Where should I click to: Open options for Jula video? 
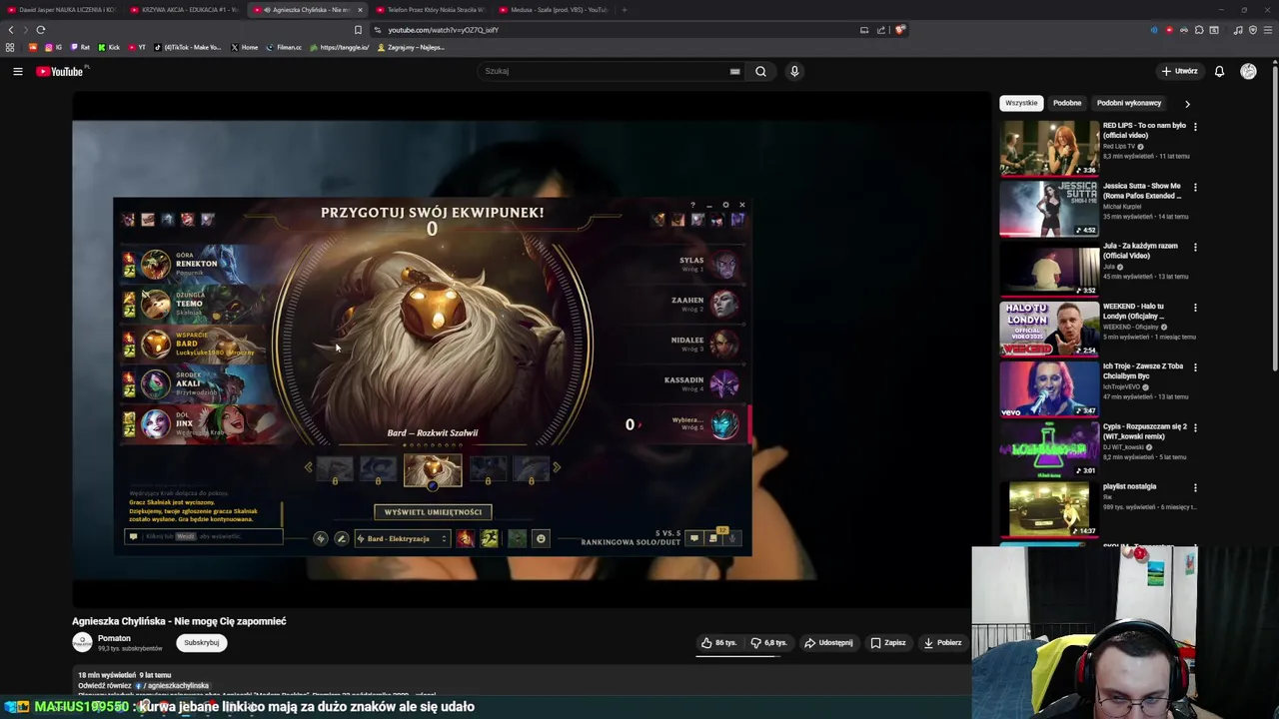coord(1195,247)
